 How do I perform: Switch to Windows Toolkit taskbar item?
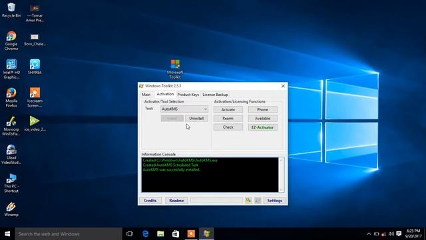click(206, 234)
